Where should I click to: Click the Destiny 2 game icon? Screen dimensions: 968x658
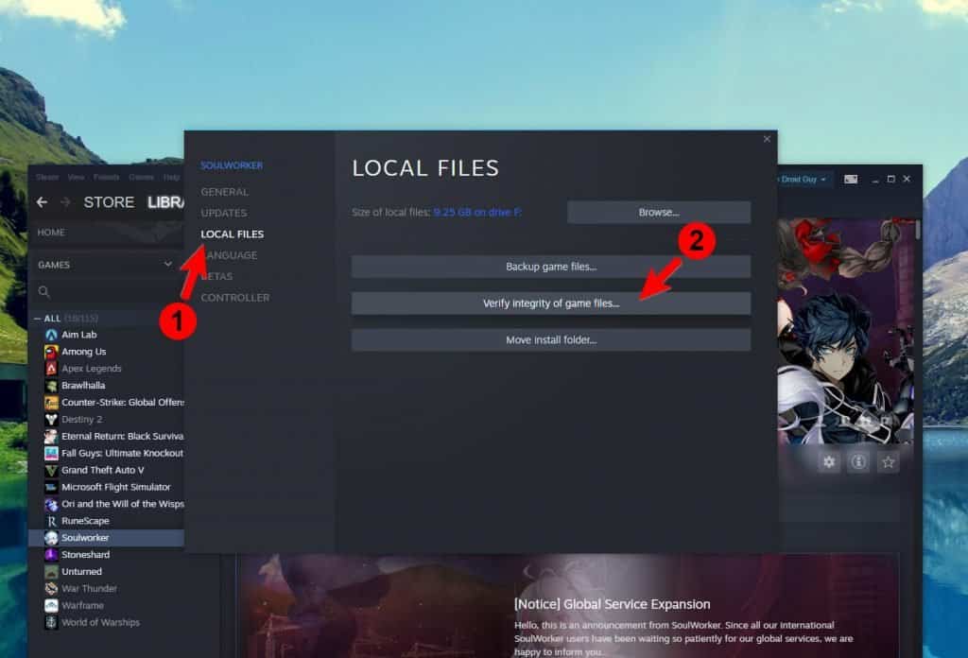pyautogui.click(x=51, y=419)
